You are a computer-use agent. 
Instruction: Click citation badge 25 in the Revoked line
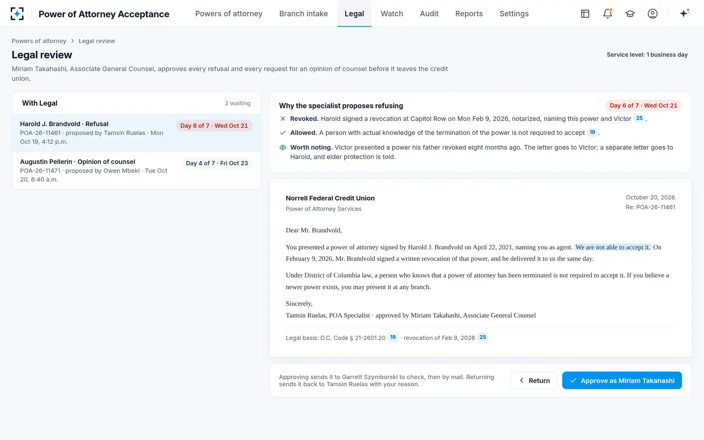pyautogui.click(x=639, y=118)
